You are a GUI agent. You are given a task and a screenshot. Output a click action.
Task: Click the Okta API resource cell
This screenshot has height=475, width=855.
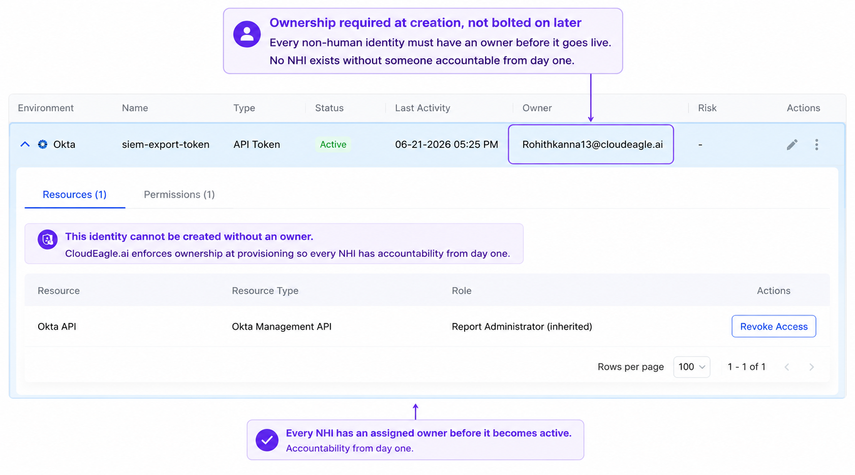point(57,326)
